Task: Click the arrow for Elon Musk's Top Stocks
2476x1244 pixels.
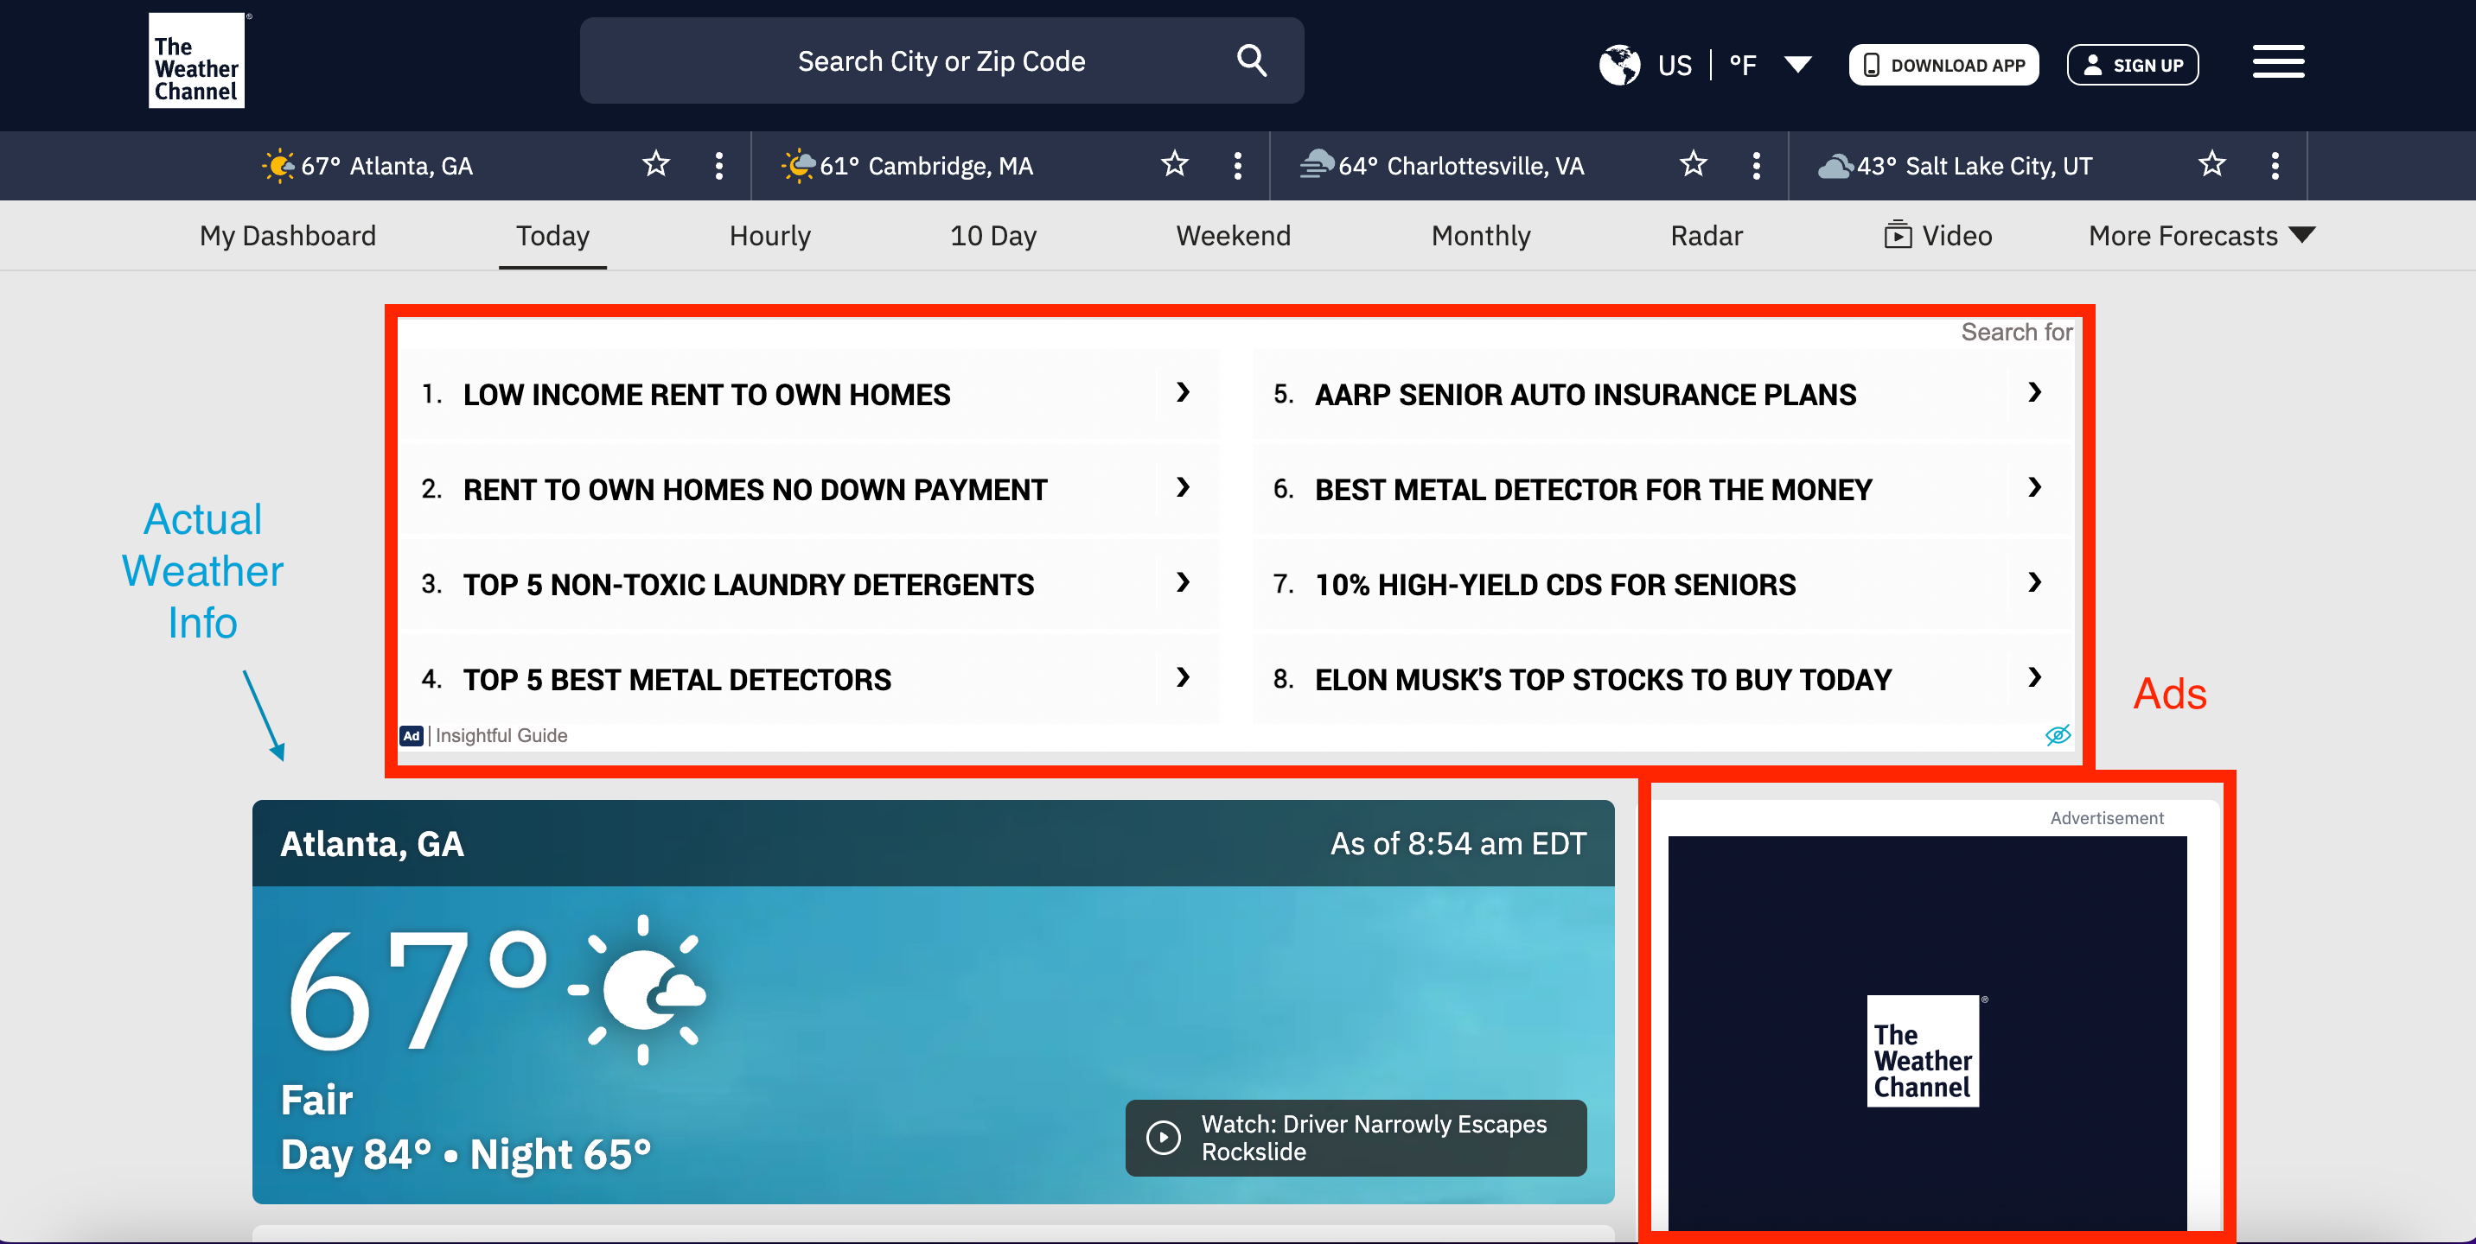Action: coord(2035,677)
